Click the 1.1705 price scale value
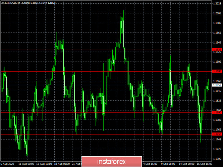The image size is (223, 167). pos(217,159)
